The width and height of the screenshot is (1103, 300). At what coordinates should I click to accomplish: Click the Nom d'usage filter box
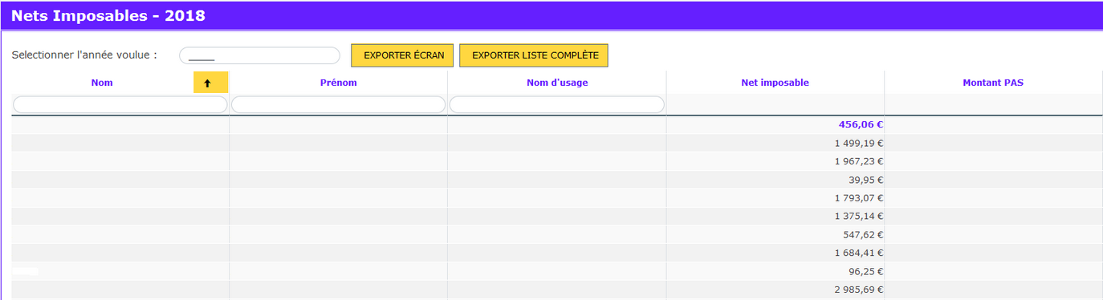pos(556,104)
